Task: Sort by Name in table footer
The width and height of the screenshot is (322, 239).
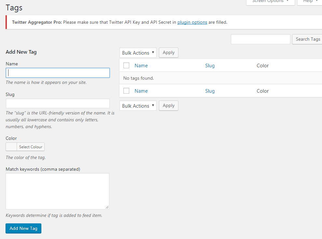Action: click(141, 91)
